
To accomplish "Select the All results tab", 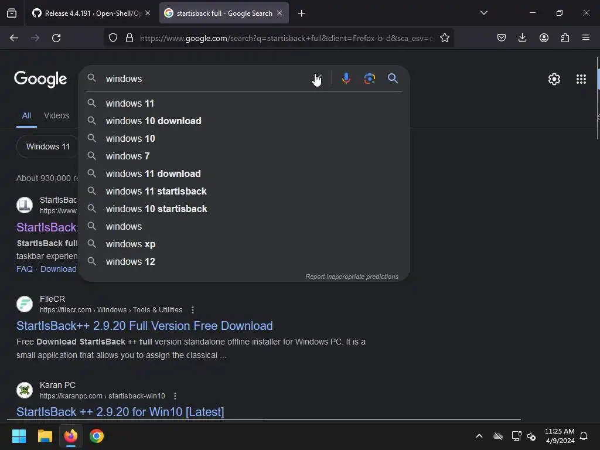I will point(26,115).
